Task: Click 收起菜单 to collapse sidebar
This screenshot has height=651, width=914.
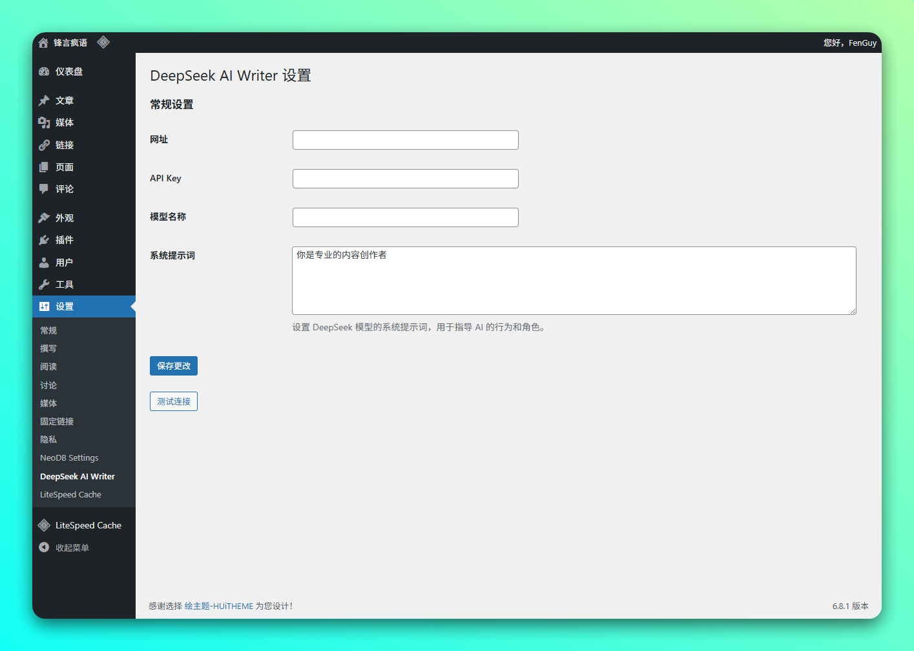Action: [72, 548]
